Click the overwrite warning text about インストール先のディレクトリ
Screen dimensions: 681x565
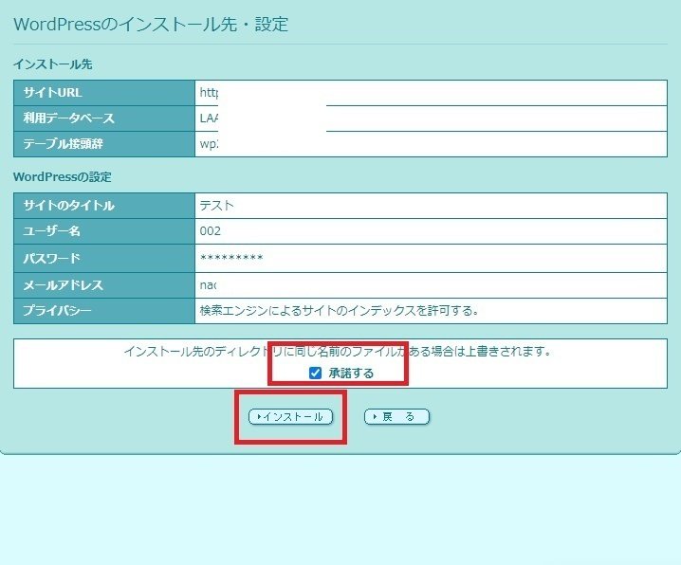coord(338,351)
